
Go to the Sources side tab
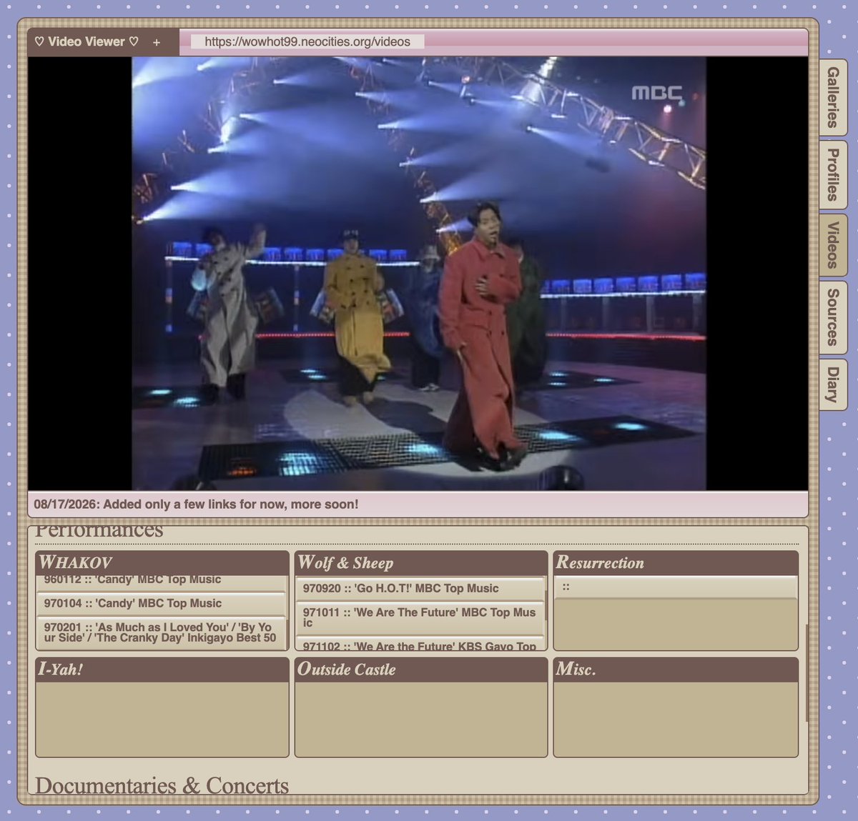tap(833, 317)
